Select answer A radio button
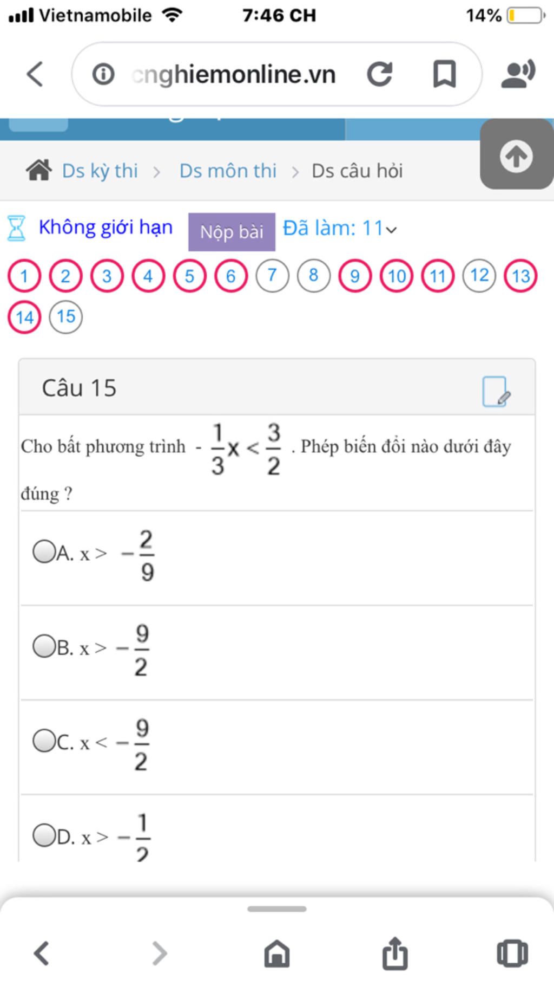 [44, 552]
